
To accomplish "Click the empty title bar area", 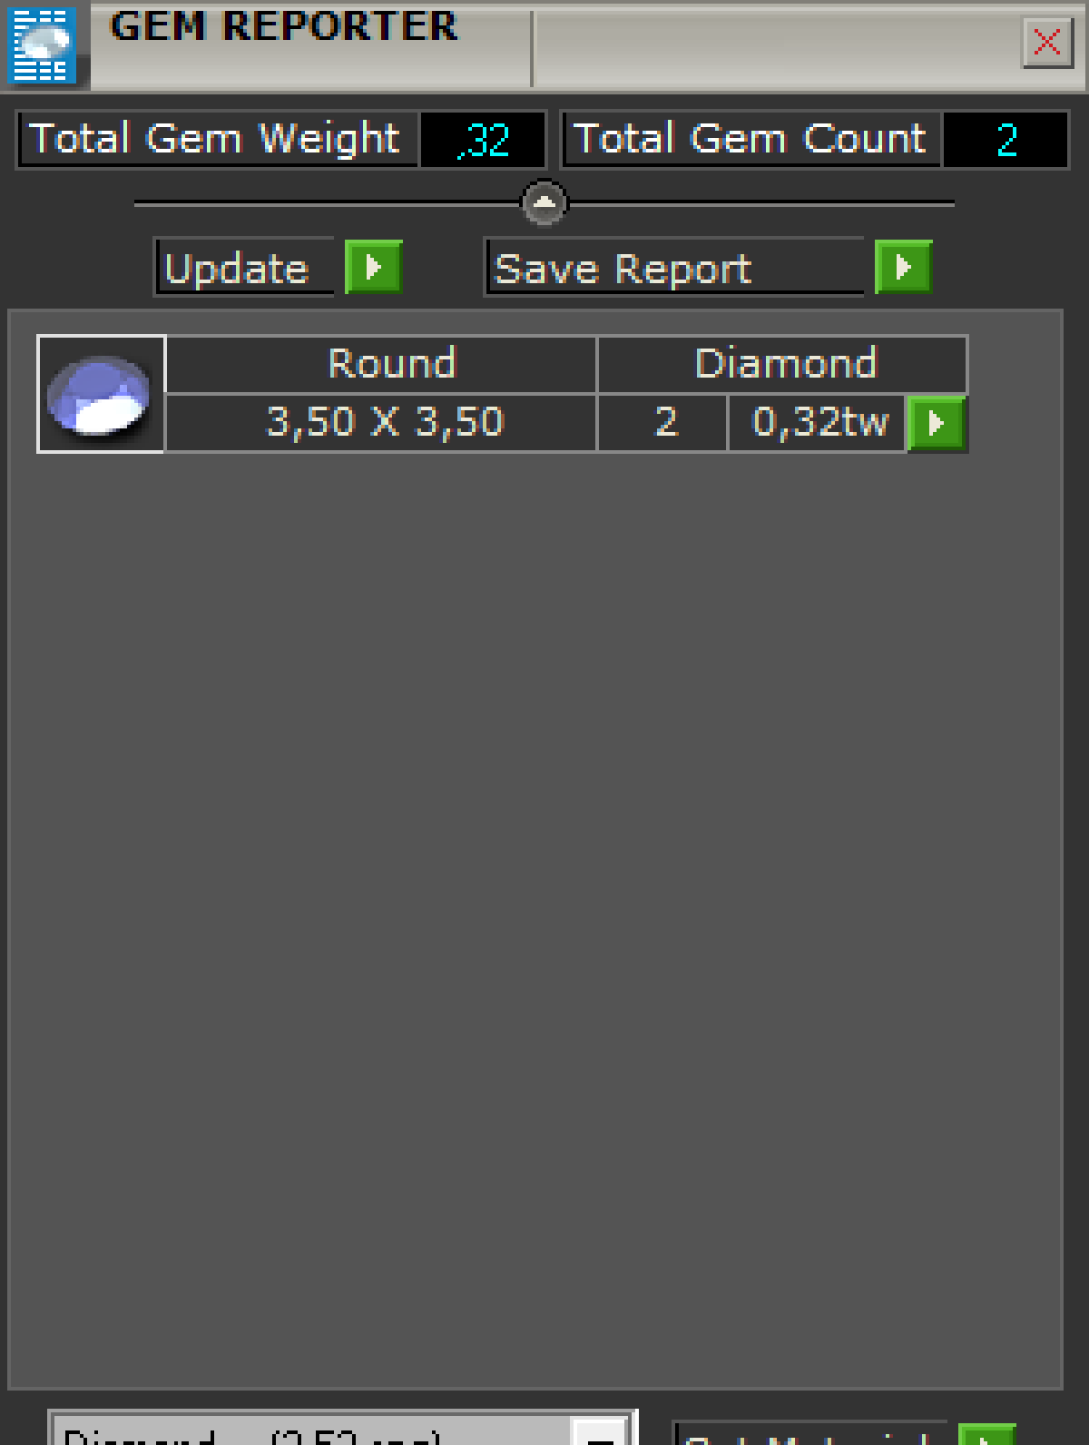I will 776,47.
